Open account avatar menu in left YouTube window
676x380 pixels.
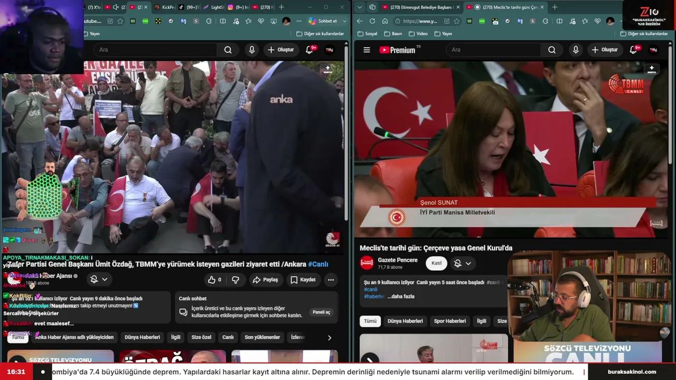330,50
